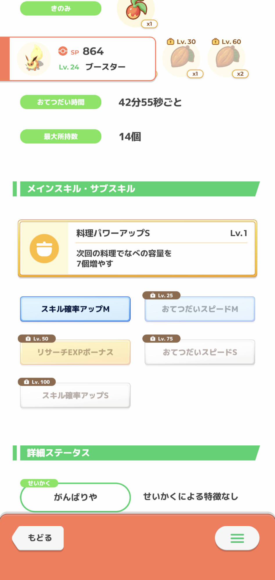
Task: Open the 料理パワーアップS main skill card
Action: [161, 249]
